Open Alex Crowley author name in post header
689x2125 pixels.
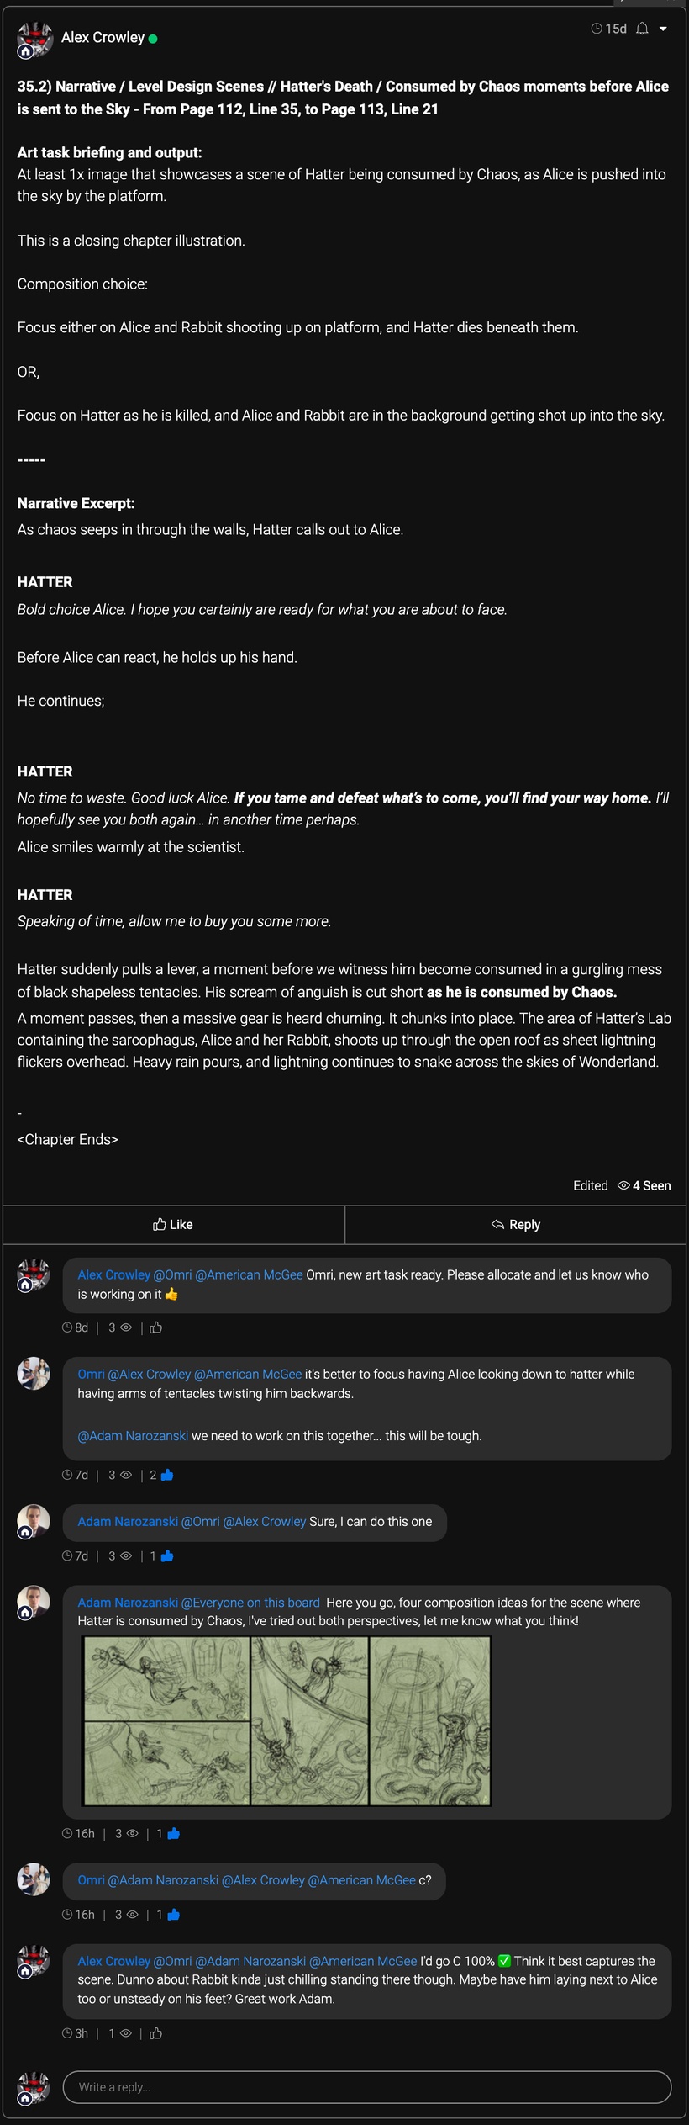coord(103,37)
